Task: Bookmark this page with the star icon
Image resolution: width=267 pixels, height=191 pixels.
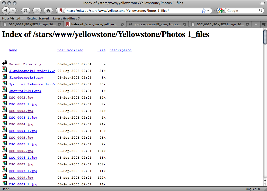Action: [x=204, y=11]
